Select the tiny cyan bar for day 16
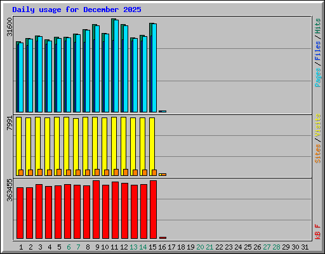The image size is (325, 254). (x=164, y=111)
